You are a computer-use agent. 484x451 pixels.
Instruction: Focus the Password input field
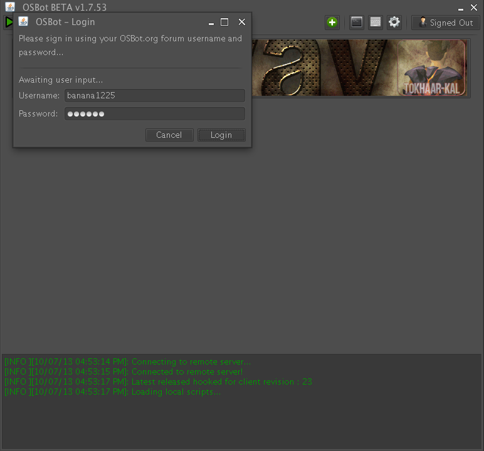click(154, 114)
